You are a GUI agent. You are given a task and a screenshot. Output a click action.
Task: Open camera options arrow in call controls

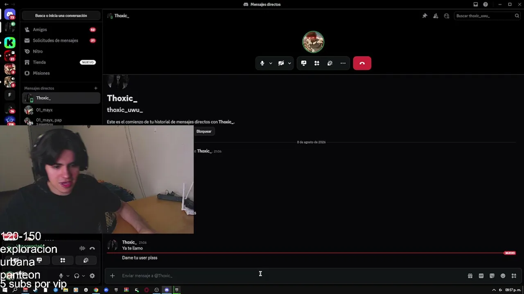289,63
